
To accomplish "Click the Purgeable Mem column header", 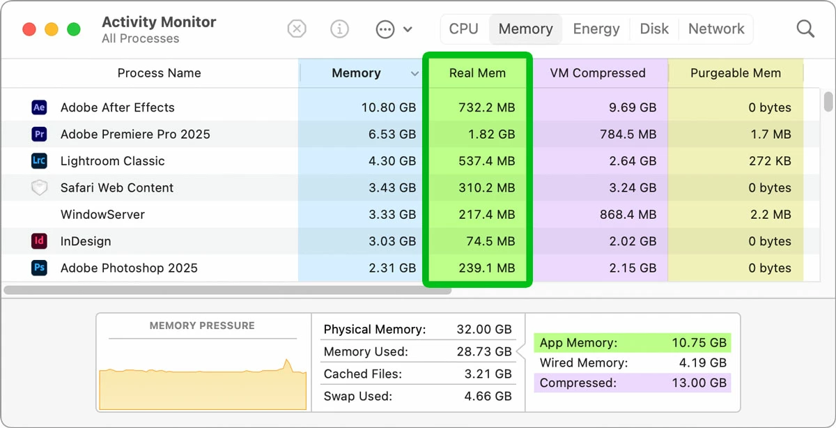I will pos(735,73).
